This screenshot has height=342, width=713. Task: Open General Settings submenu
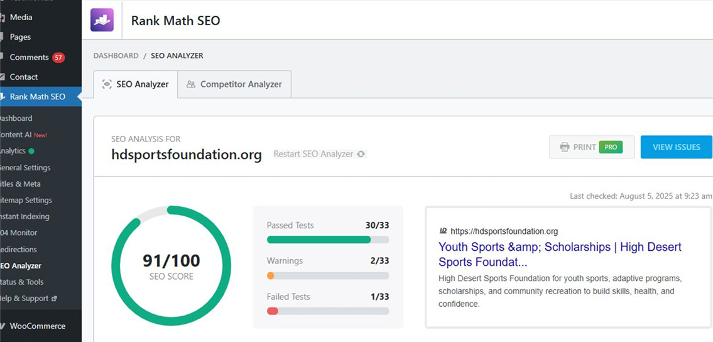coord(25,167)
